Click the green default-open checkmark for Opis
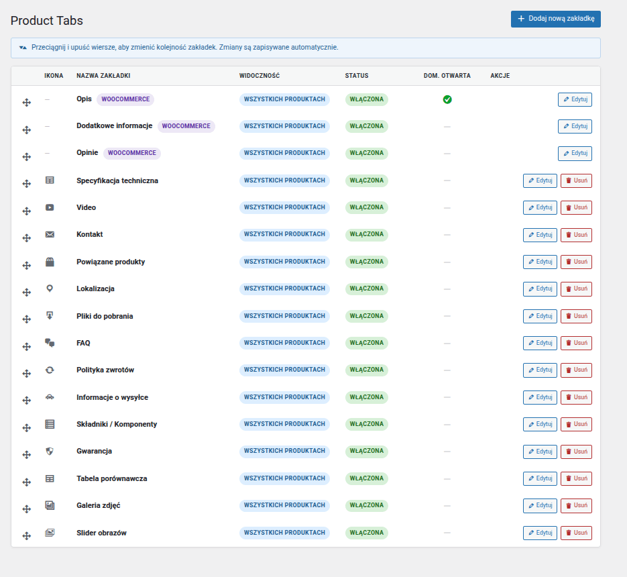627x577 pixels. click(x=447, y=99)
